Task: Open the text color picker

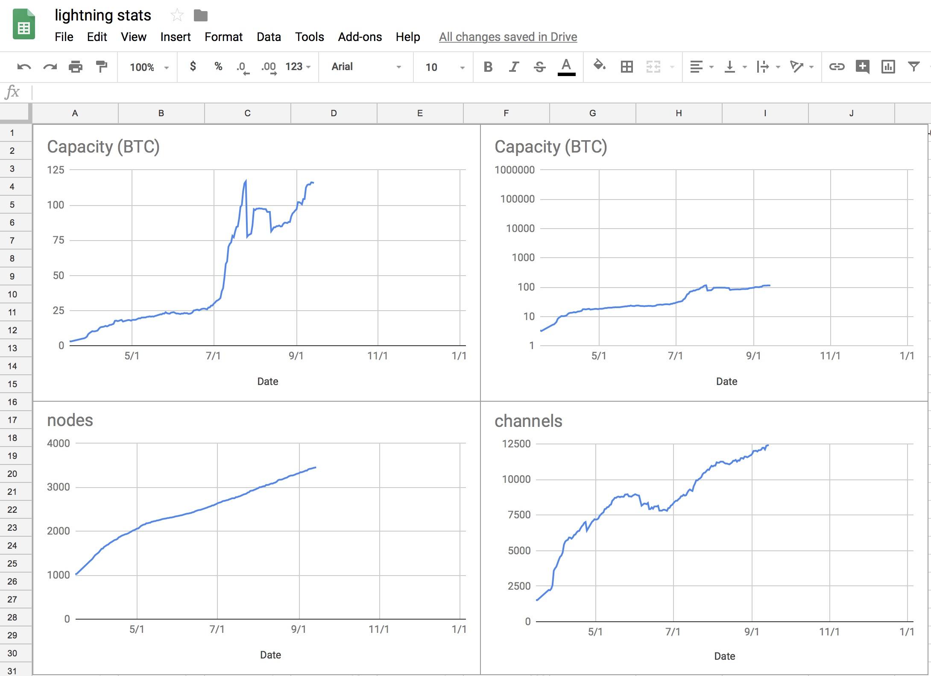Action: click(566, 67)
